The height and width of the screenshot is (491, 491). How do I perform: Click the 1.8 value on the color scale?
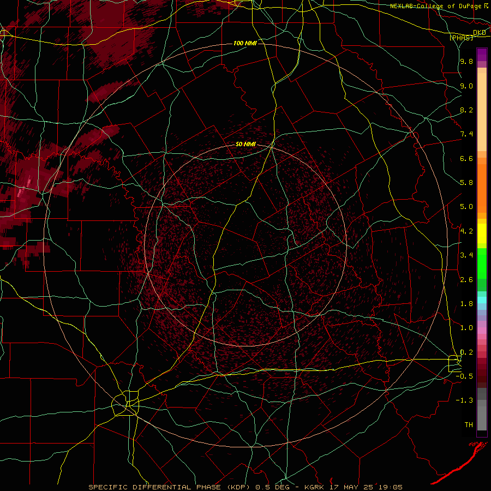pos(466,304)
